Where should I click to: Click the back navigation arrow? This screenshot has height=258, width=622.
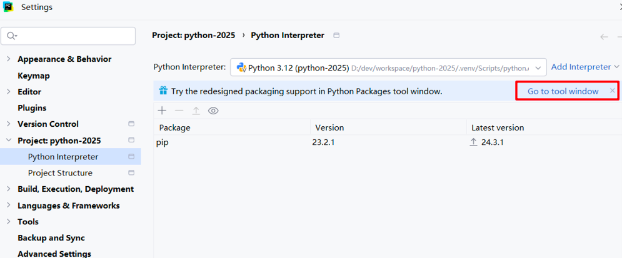pyautogui.click(x=604, y=37)
